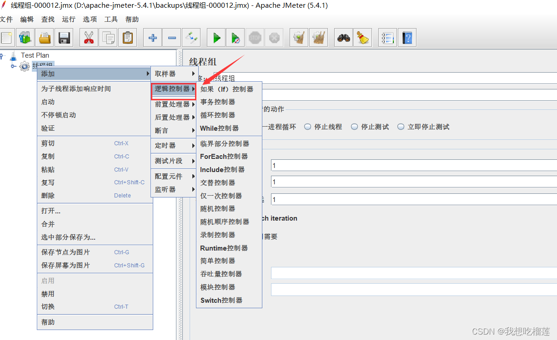Start the test with green play icon
The width and height of the screenshot is (557, 340).
coord(216,38)
